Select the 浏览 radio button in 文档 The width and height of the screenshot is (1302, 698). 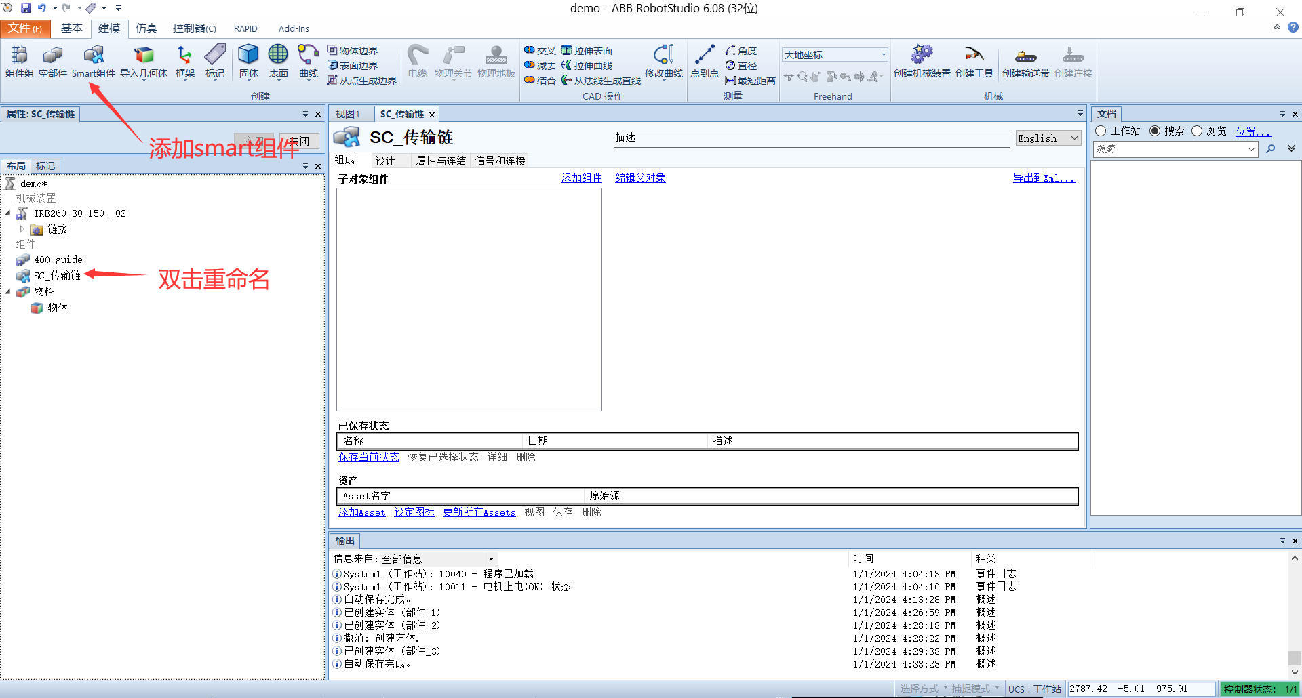tap(1197, 131)
